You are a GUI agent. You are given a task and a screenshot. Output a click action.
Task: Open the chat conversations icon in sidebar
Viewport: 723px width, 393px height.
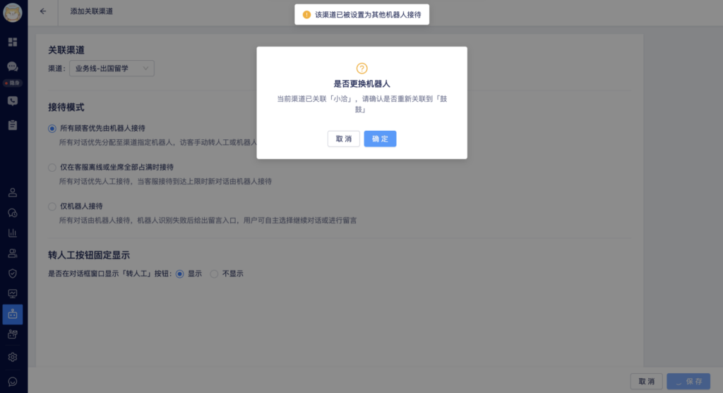point(13,66)
